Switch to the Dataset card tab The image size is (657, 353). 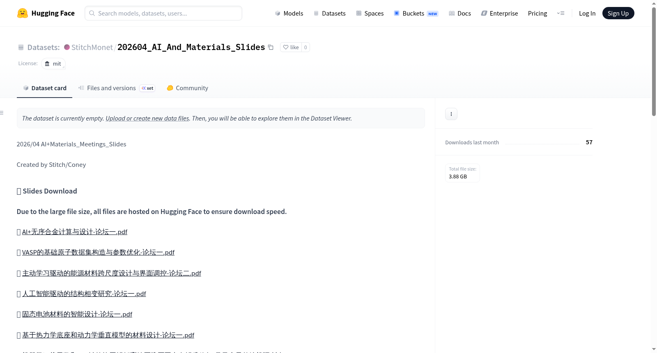[44, 88]
